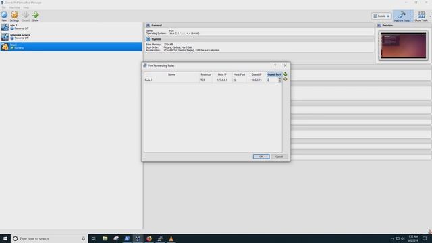Click the Protocol column header
Screen dimensions: 432x243
click(x=206, y=74)
